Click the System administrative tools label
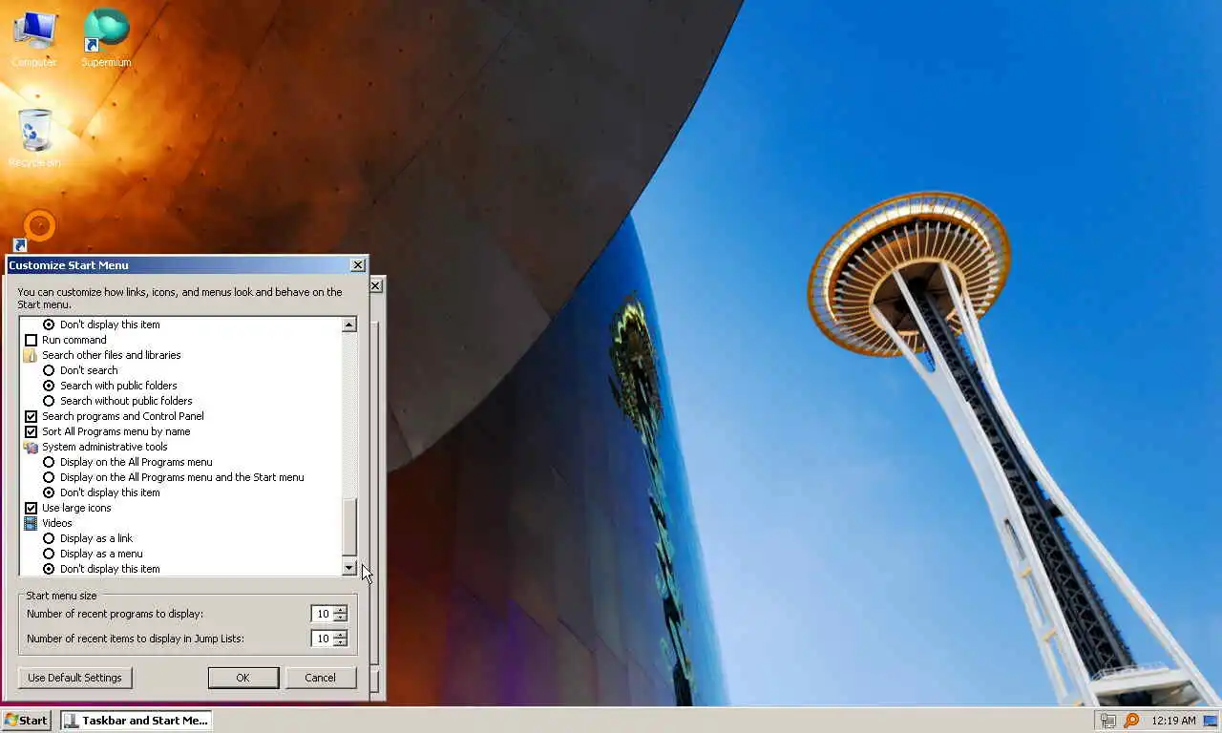The height and width of the screenshot is (733, 1222). (x=104, y=447)
